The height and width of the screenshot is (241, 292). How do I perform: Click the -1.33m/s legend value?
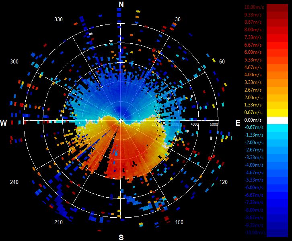click(x=254, y=135)
